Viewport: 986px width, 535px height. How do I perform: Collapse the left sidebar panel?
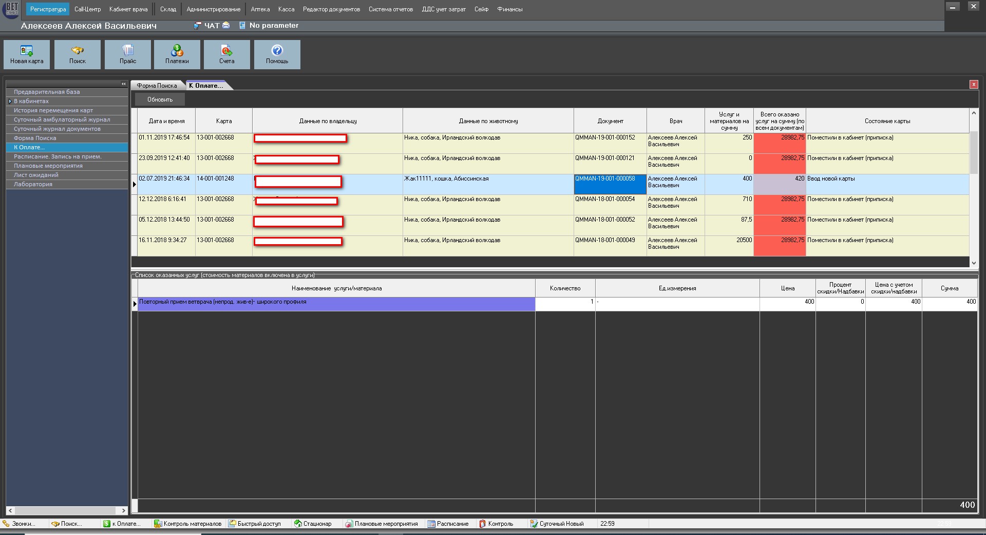(123, 84)
